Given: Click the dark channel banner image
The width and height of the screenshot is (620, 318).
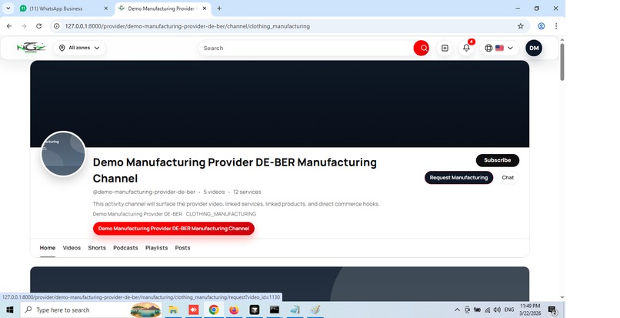Looking at the screenshot, I should [279, 104].
